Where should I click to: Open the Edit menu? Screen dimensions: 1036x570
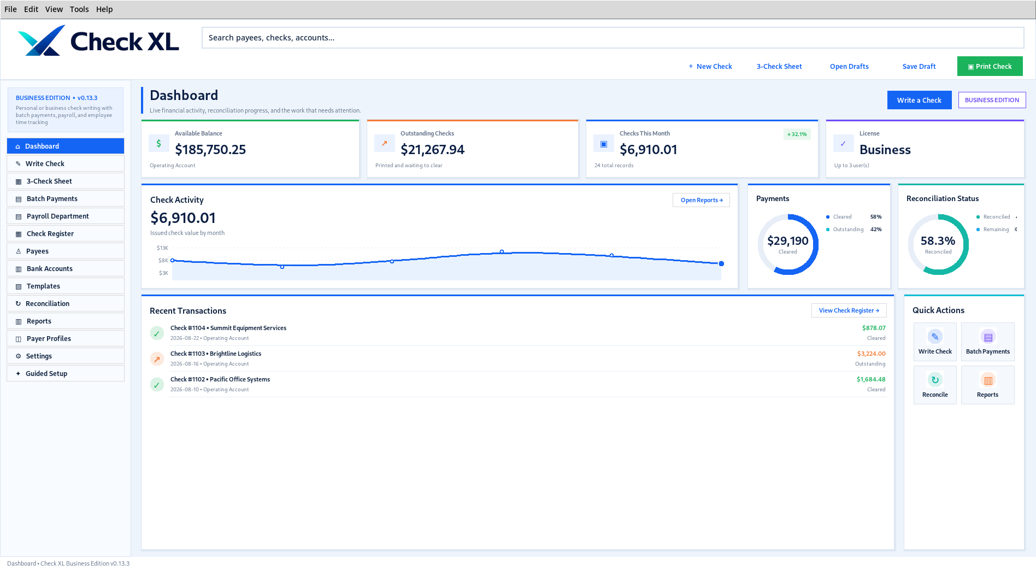31,9
